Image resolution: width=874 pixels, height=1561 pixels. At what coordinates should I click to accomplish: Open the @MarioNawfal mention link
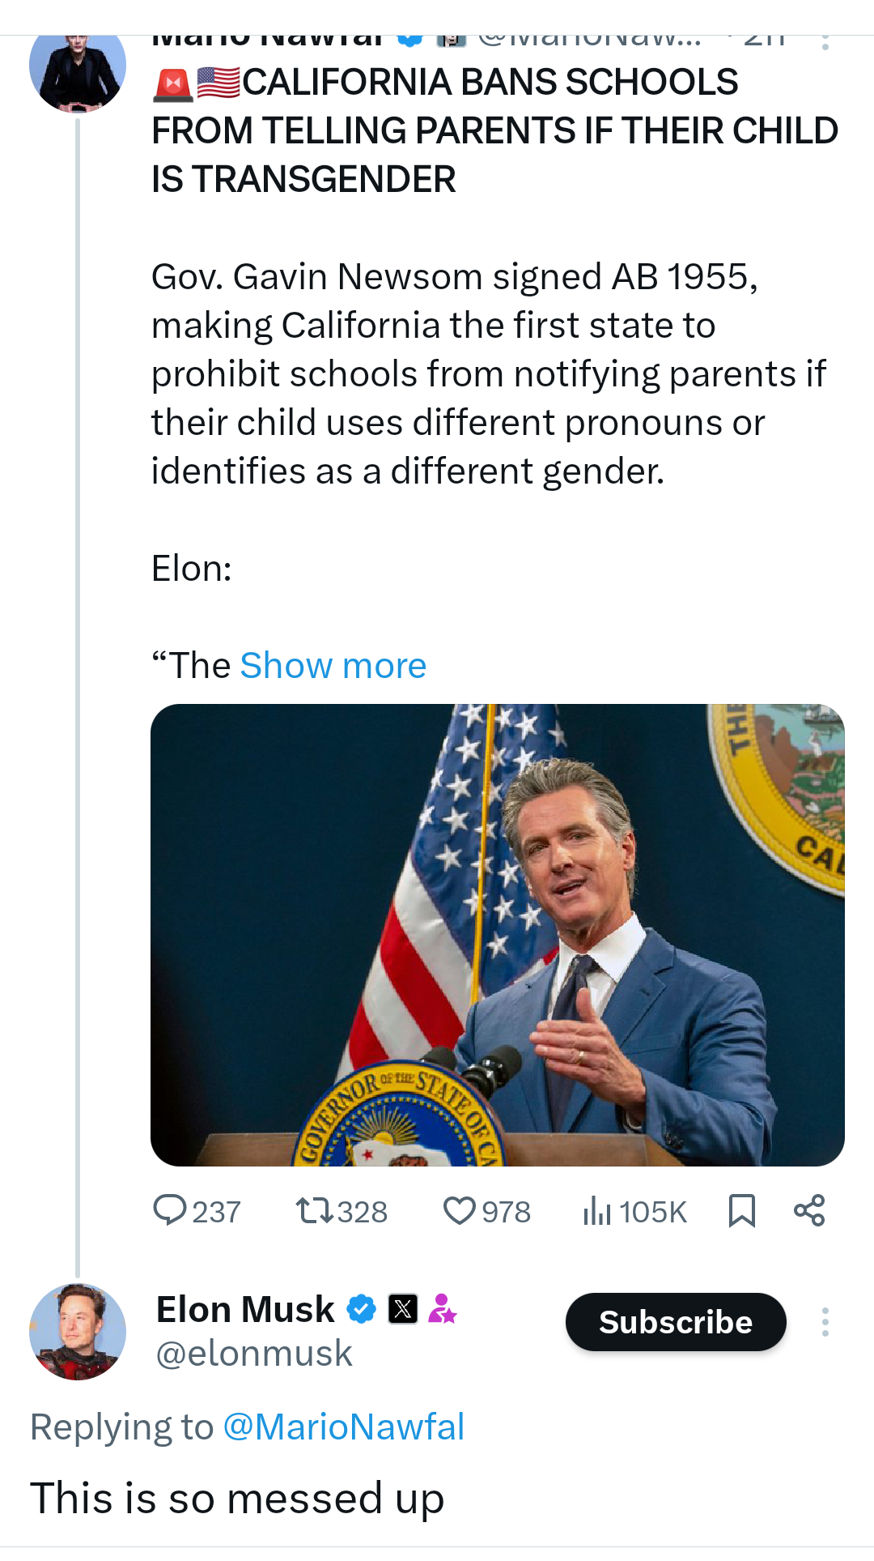(343, 1427)
